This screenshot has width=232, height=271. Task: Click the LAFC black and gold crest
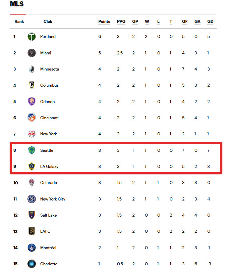pyautogui.click(x=32, y=231)
